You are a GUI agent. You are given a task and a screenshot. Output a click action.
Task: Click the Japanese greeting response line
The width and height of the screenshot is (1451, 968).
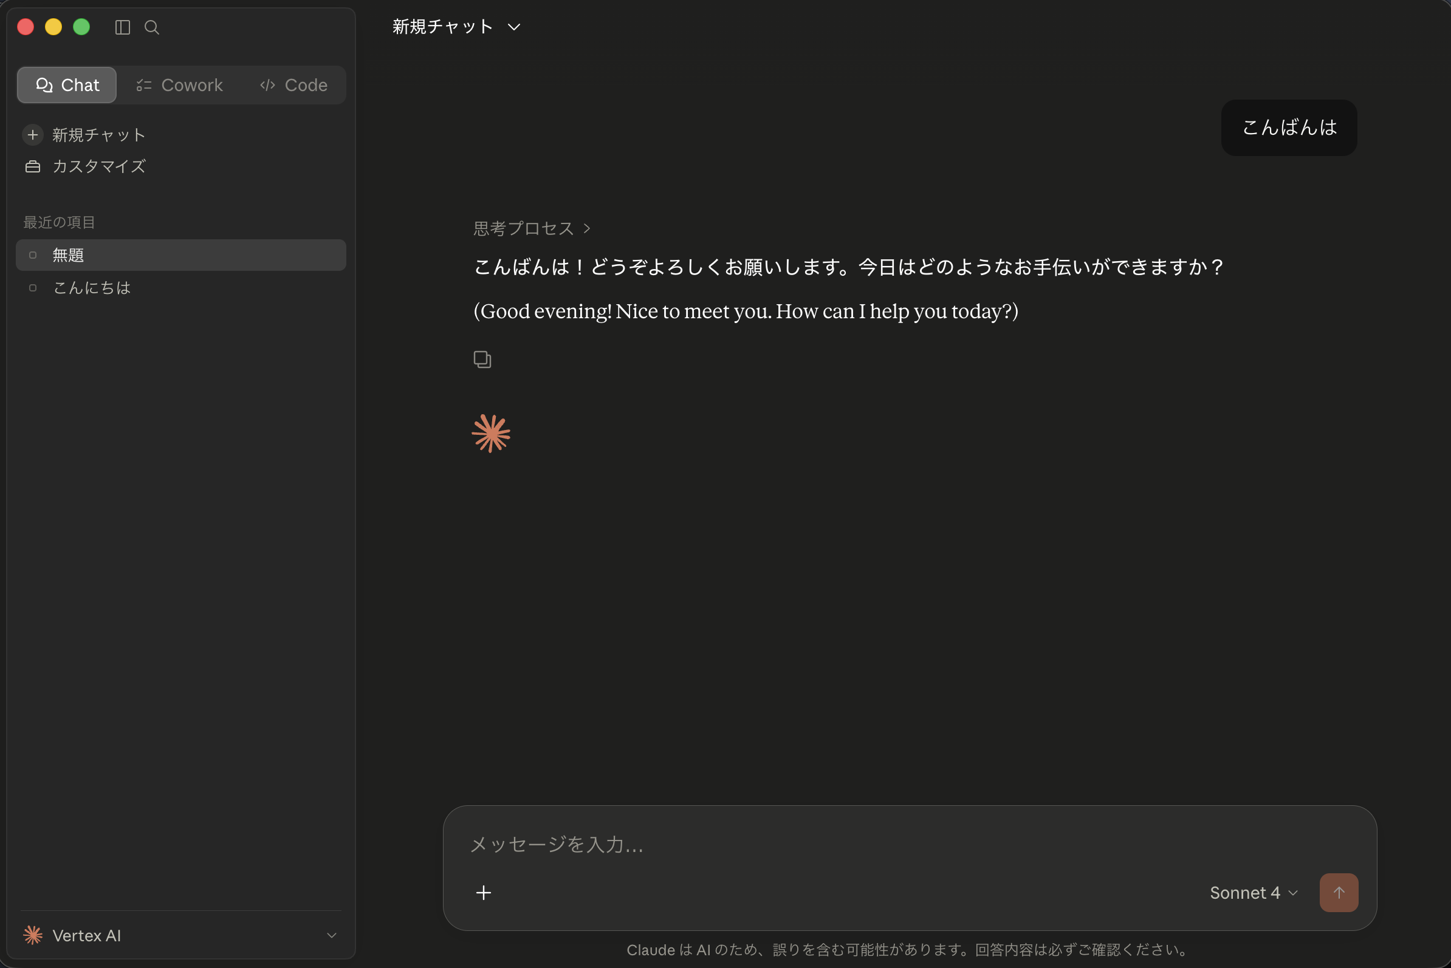849,267
